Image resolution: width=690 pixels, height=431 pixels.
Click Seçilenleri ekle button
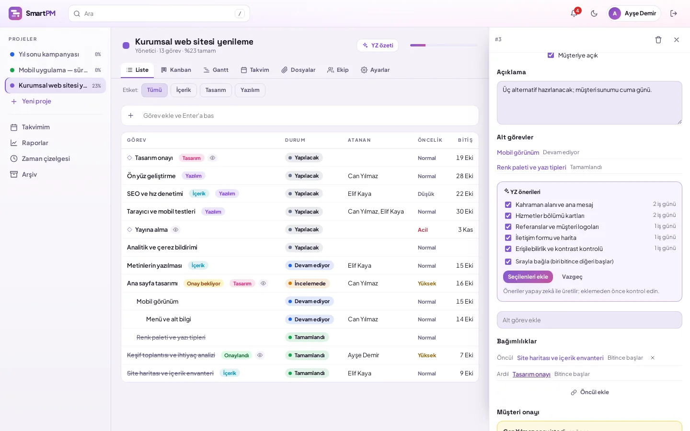coord(528,277)
